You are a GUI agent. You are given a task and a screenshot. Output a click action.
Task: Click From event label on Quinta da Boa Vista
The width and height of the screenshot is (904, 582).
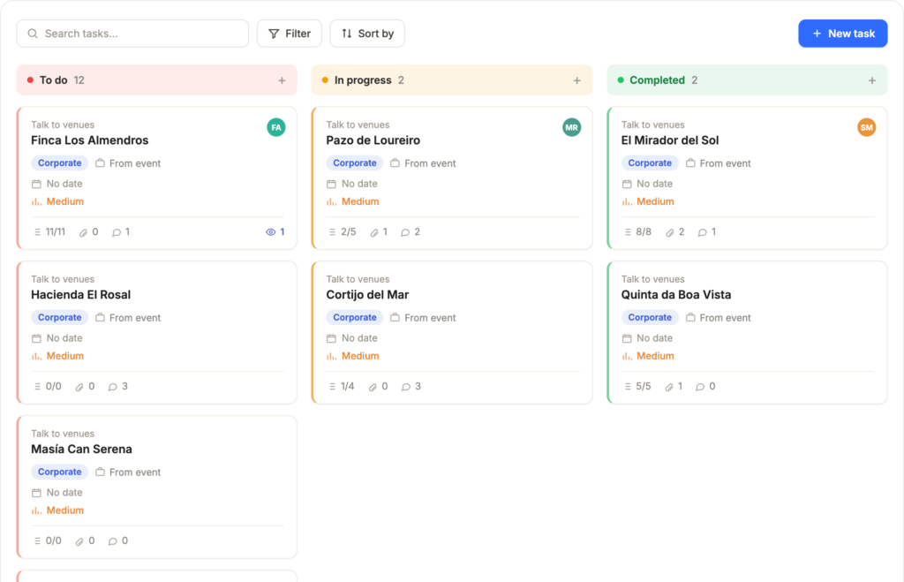pos(726,318)
